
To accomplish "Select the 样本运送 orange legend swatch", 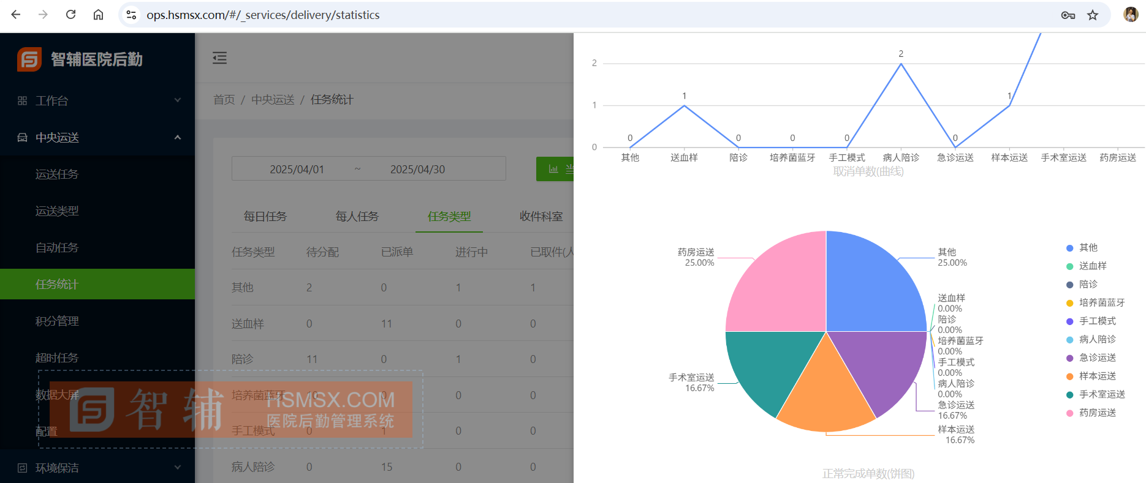I will point(1070,376).
